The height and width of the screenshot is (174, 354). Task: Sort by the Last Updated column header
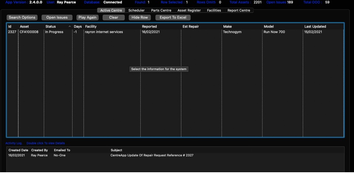point(315,26)
